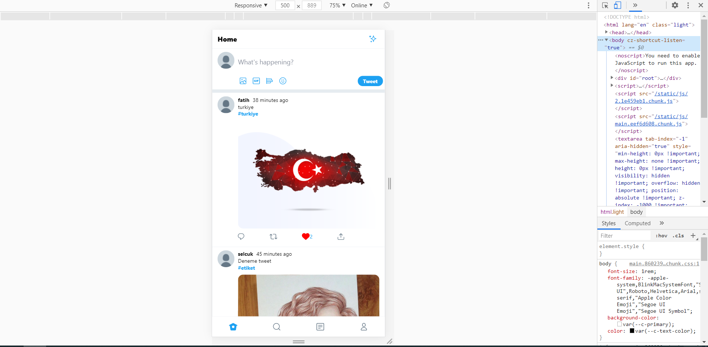Click the Tweet button

(370, 81)
